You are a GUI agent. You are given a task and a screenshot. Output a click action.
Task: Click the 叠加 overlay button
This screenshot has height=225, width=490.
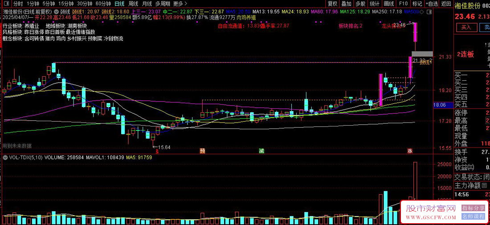(346, 4)
